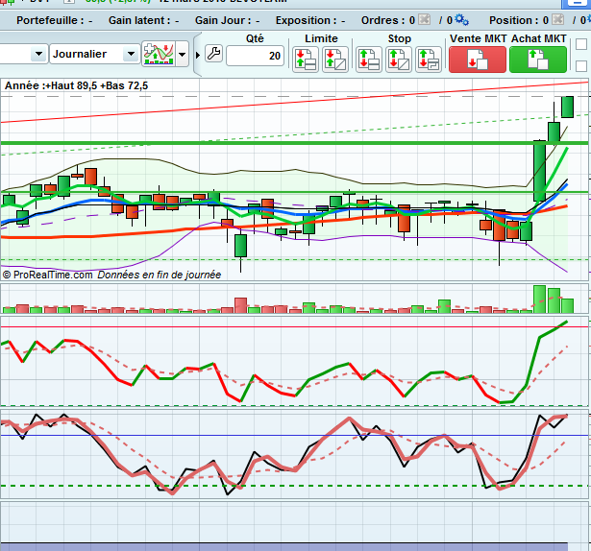
Task: Click the Stop order icon with diagonal chart
Action: [399, 60]
